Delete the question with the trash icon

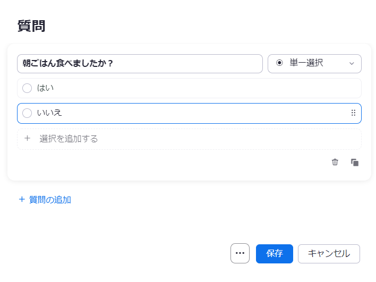(x=335, y=162)
